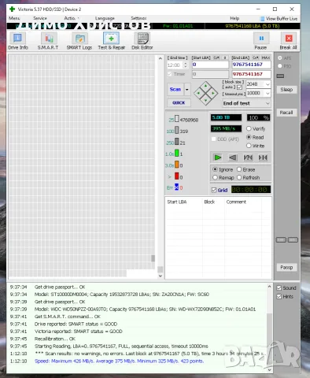
Task: Open the Scan button dropdown arrow
Action: [187, 90]
